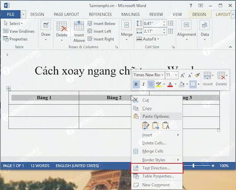This screenshot has width=236, height=190.
Task: Open the Times New Roman font dropdown
Action: click(x=162, y=75)
